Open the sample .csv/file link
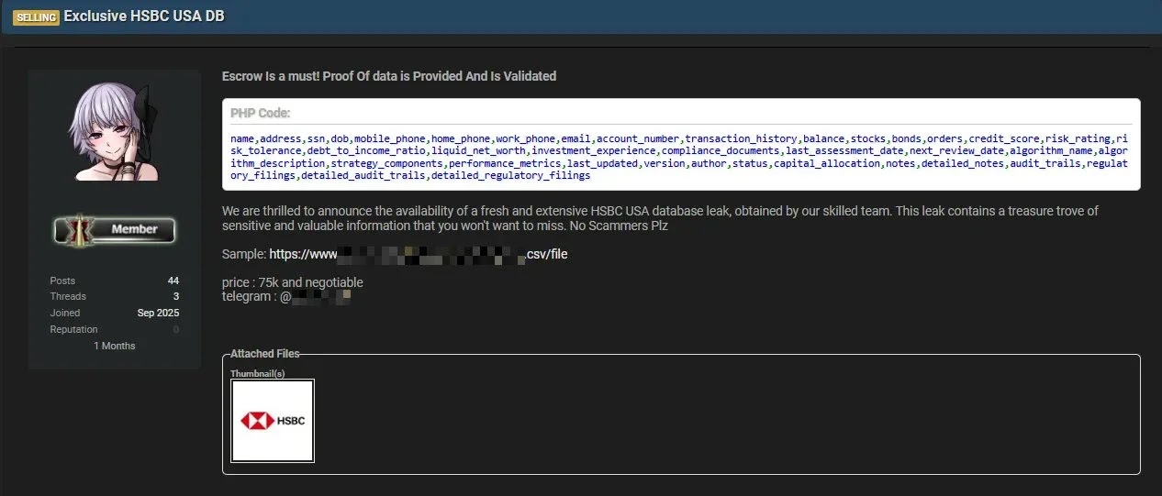 (x=419, y=253)
